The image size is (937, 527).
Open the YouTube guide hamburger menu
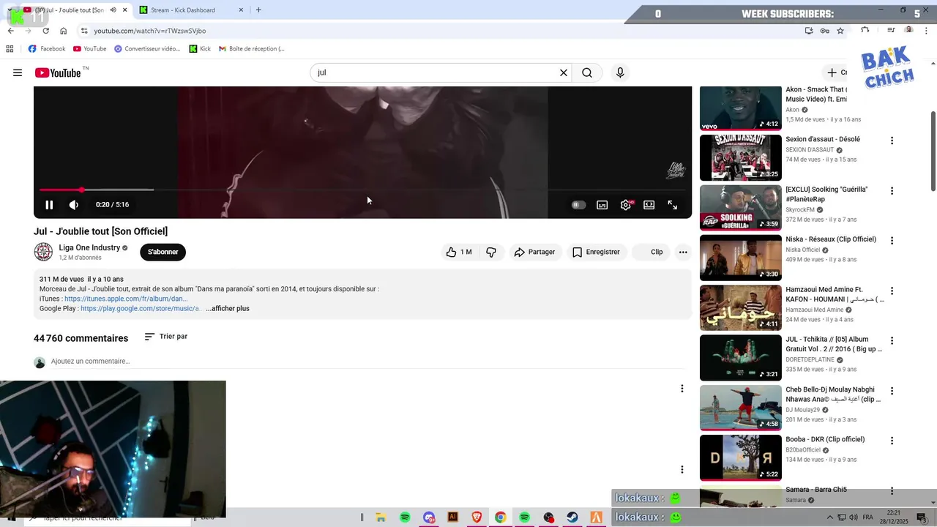(x=18, y=72)
